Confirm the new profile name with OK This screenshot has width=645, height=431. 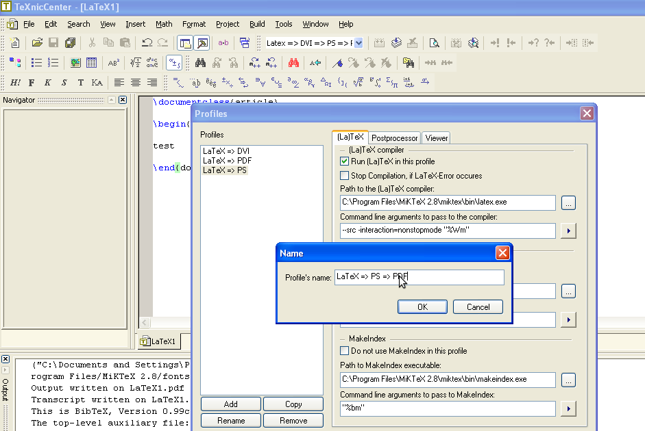click(422, 306)
